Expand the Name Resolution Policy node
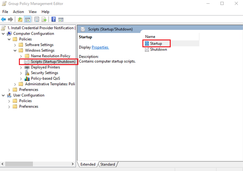 (x=21, y=56)
